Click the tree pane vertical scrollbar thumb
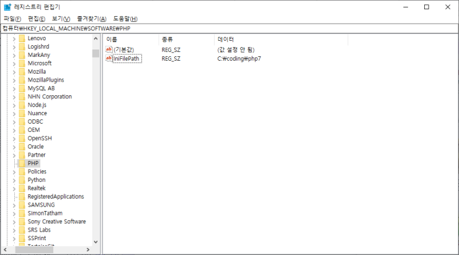The height and width of the screenshot is (255, 459). click(x=96, y=53)
